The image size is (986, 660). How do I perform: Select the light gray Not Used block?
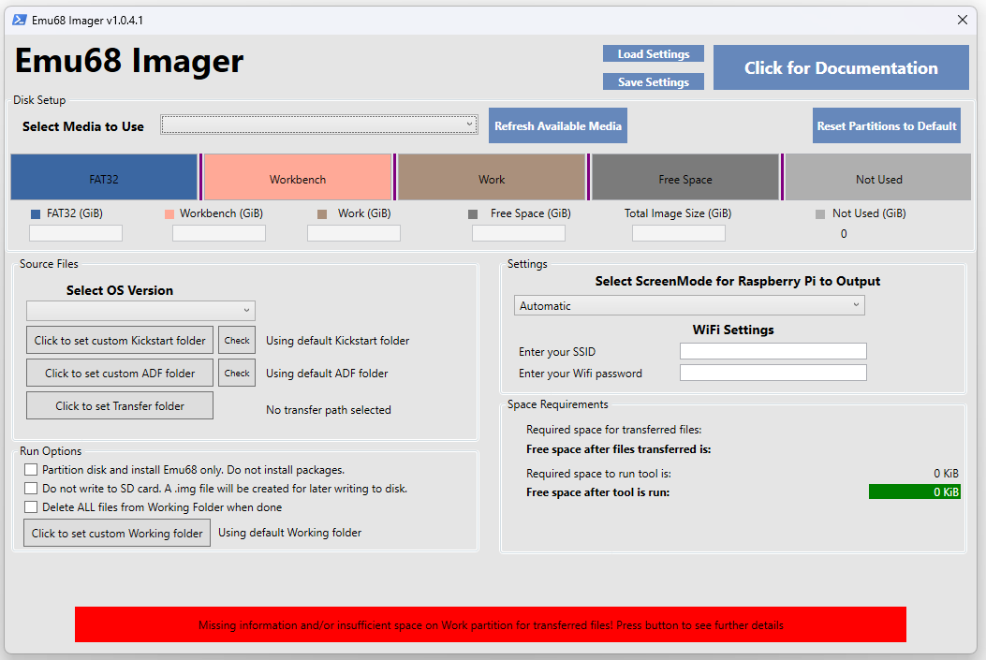tap(878, 177)
